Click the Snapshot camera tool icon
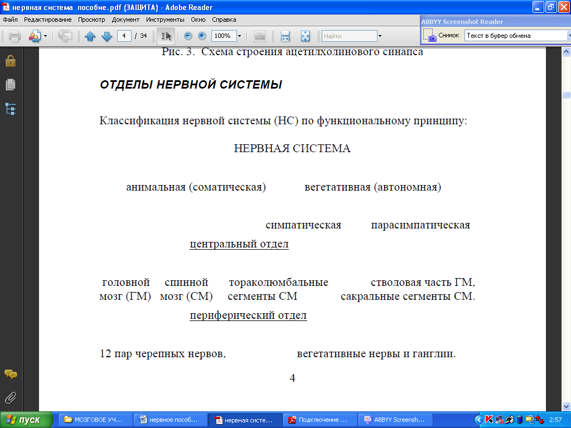The width and height of the screenshot is (571, 428). (260, 36)
